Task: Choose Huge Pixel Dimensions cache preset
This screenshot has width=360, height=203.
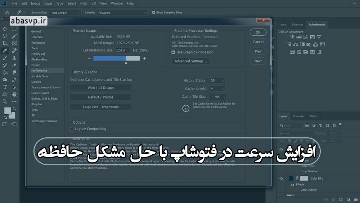Action: click(x=100, y=107)
